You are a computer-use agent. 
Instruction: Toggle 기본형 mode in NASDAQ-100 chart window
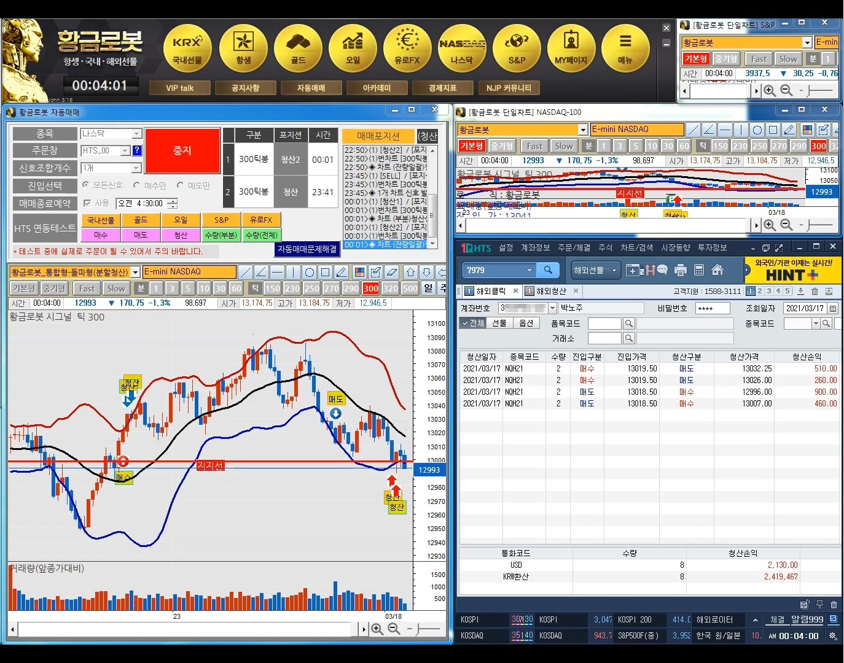472,146
